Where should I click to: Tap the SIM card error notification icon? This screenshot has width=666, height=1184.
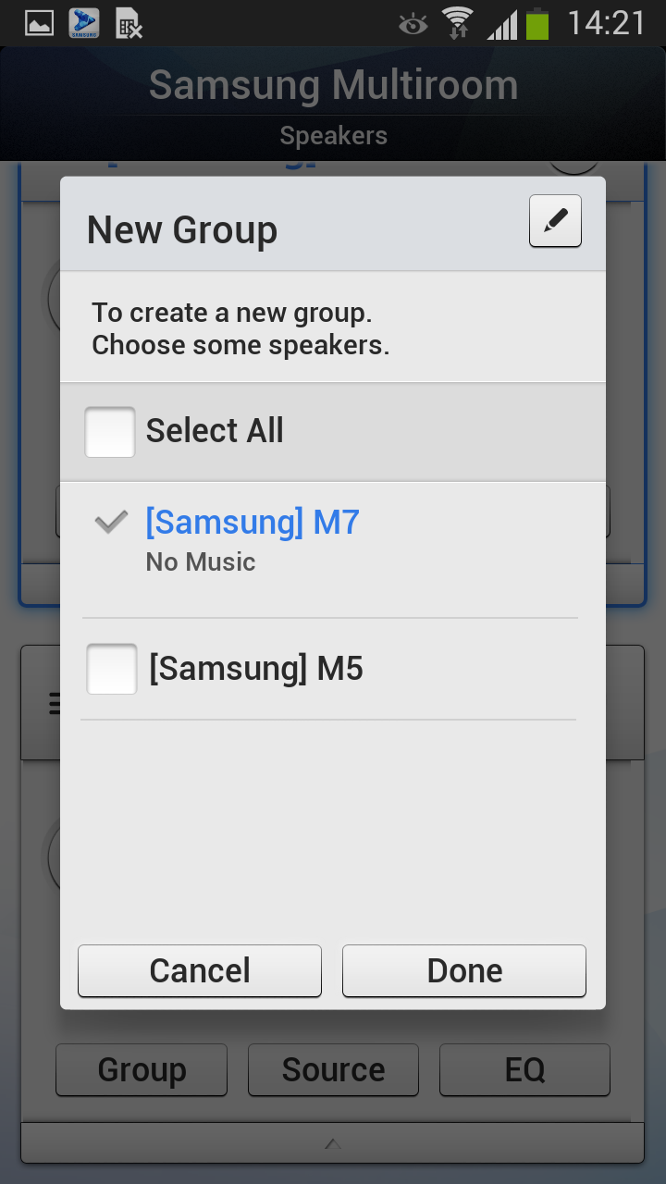129,23
